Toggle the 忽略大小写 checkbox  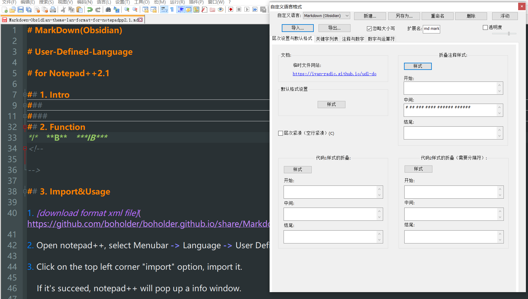369,29
